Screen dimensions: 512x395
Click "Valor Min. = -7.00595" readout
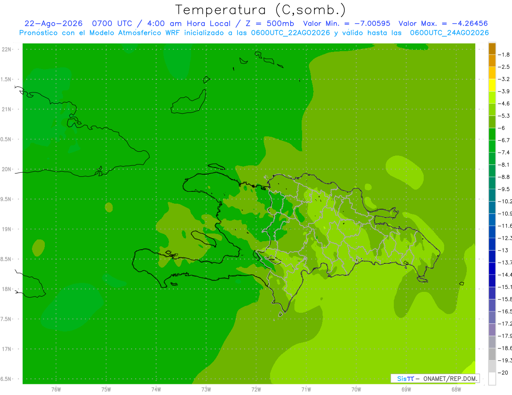346,23
